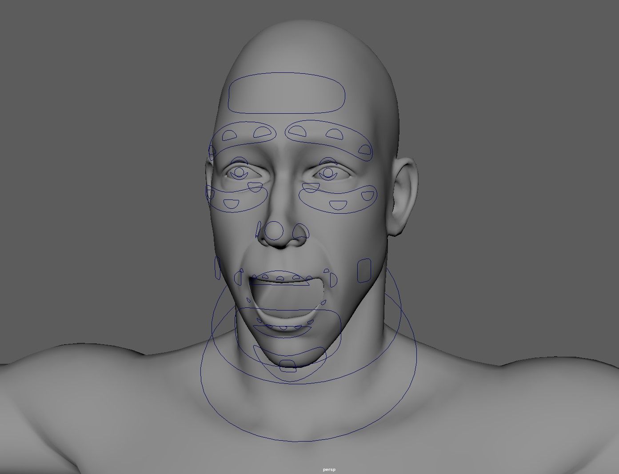Pick the pupil circle on screen-left eye
Image resolution: width=619 pixels, height=474 pixels.
pos(240,172)
